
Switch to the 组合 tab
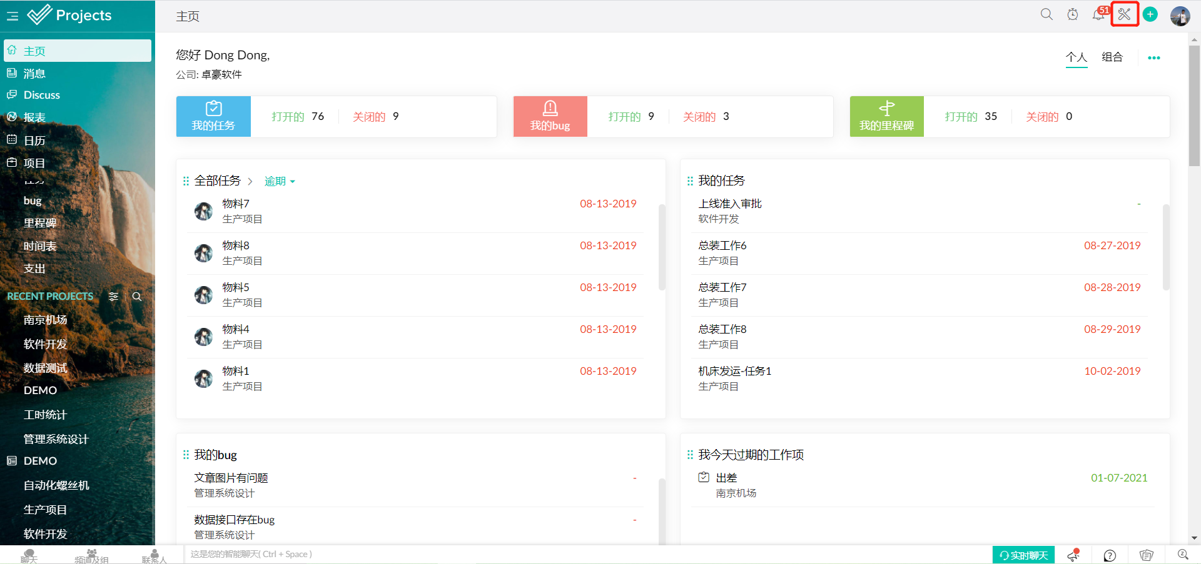click(1112, 57)
